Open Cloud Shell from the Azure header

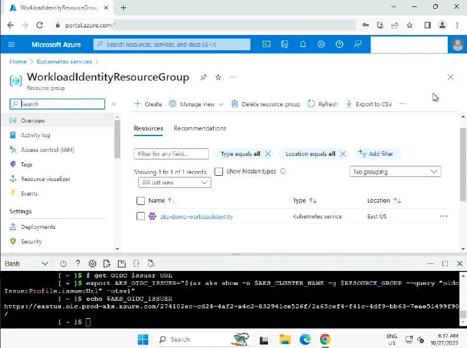(266, 44)
